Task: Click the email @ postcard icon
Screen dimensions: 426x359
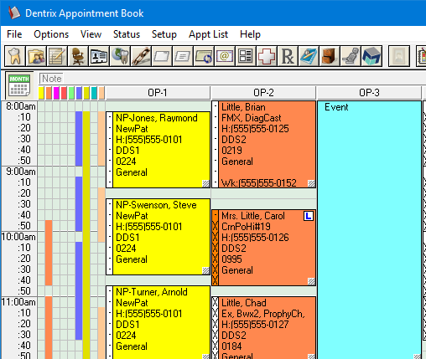Action: (225, 56)
